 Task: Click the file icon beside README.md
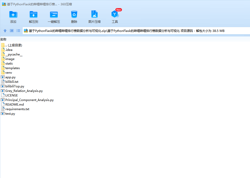pyautogui.click(x=3, y=104)
